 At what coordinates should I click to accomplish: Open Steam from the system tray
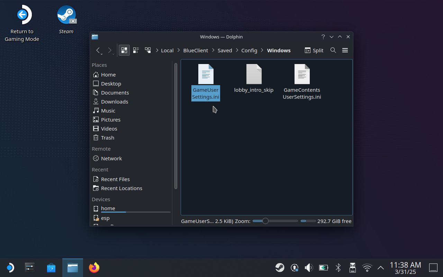[x=280, y=267]
